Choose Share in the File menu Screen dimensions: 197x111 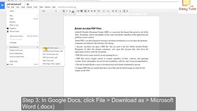(23, 11)
